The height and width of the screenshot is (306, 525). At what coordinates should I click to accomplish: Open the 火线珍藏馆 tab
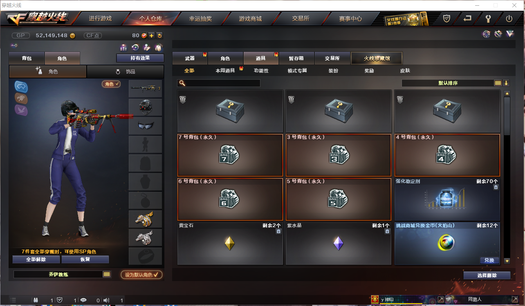point(377,58)
